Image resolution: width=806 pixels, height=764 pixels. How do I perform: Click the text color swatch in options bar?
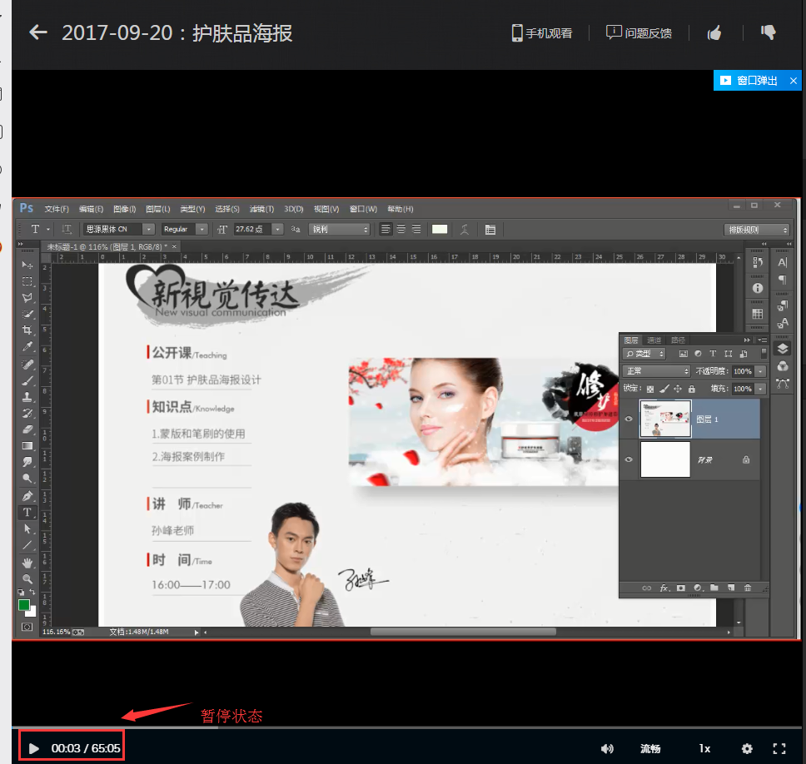click(x=439, y=229)
